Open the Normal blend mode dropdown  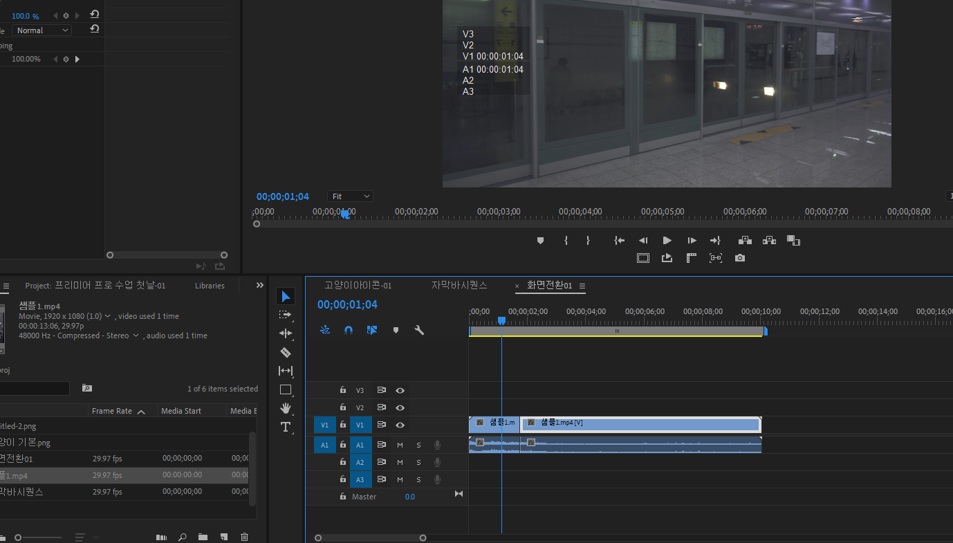[41, 30]
